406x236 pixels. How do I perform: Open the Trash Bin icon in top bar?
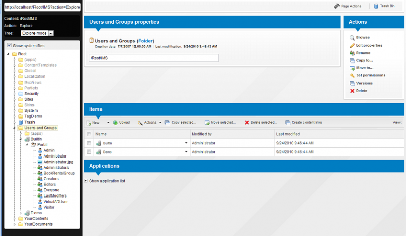376,6
